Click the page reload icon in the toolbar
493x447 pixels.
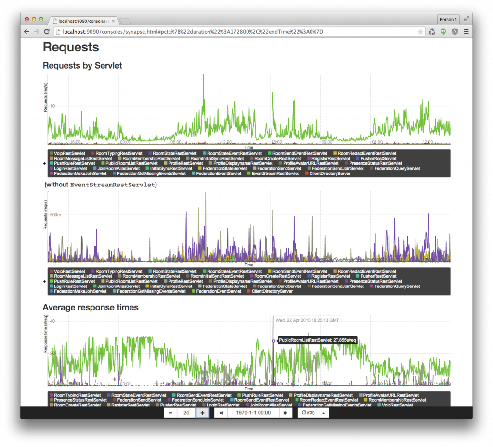pyautogui.click(x=47, y=31)
